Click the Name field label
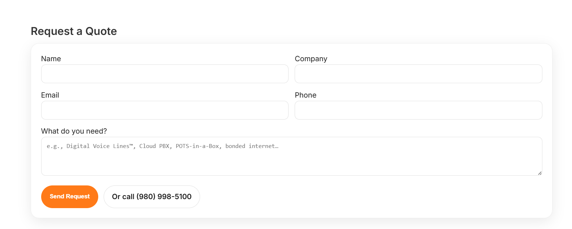Image resolution: width=572 pixels, height=229 pixels. click(x=51, y=59)
